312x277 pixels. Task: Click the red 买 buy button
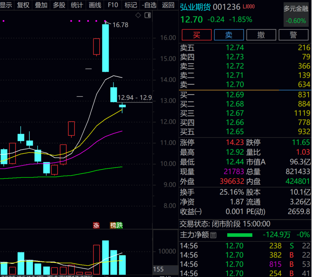pos(197,35)
